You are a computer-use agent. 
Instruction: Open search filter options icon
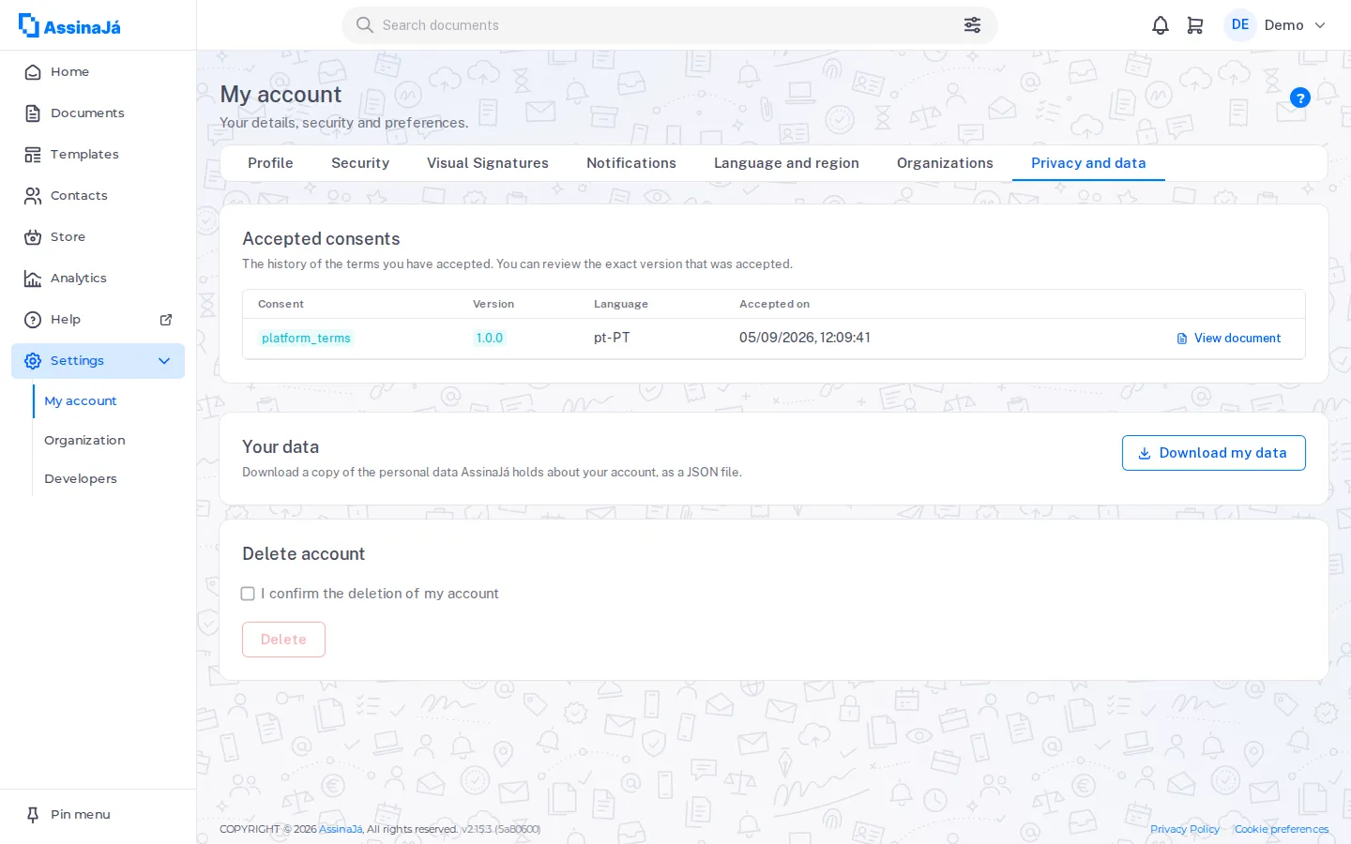point(972,25)
